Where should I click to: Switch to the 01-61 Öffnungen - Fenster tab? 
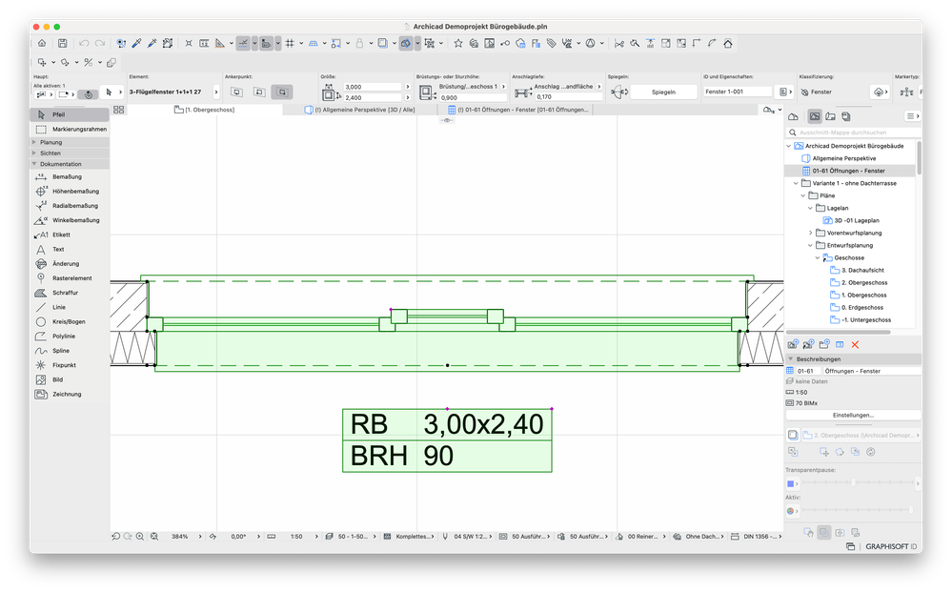(x=517, y=110)
